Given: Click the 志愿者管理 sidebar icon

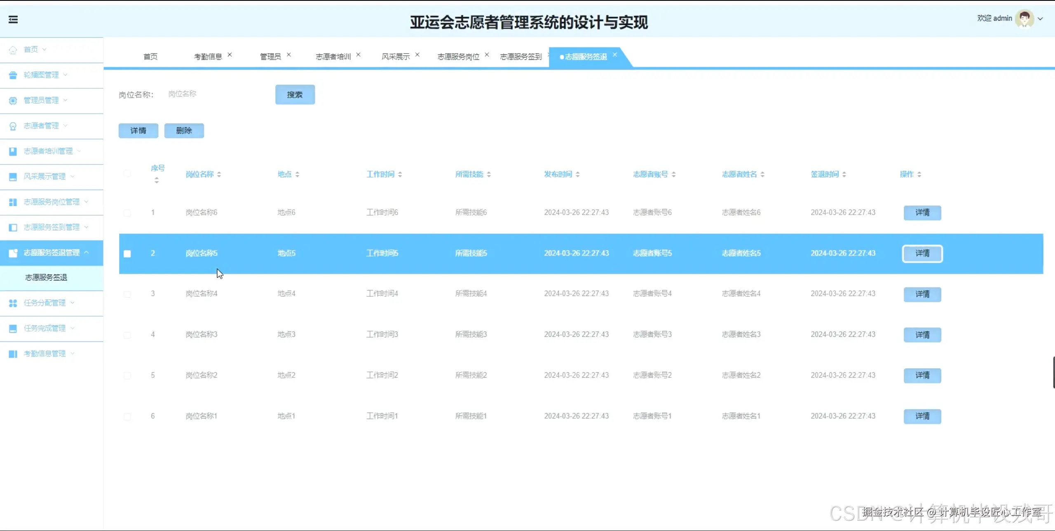Looking at the screenshot, I should pyautogui.click(x=13, y=126).
